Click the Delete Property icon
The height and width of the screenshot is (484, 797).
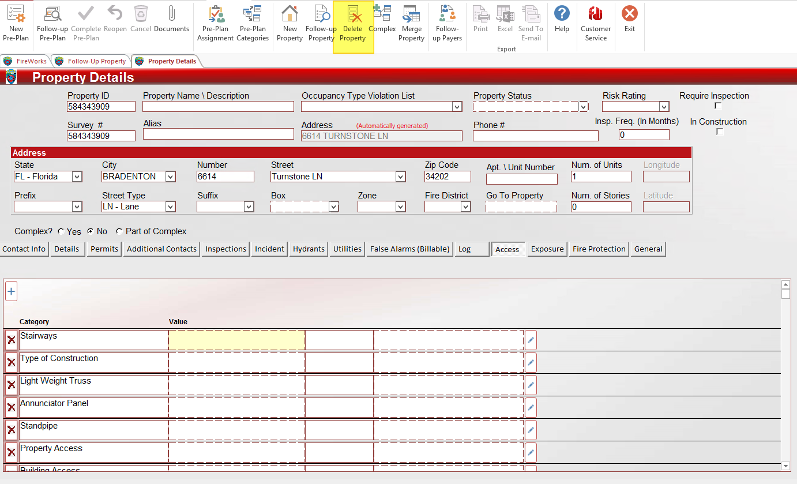[353, 23]
